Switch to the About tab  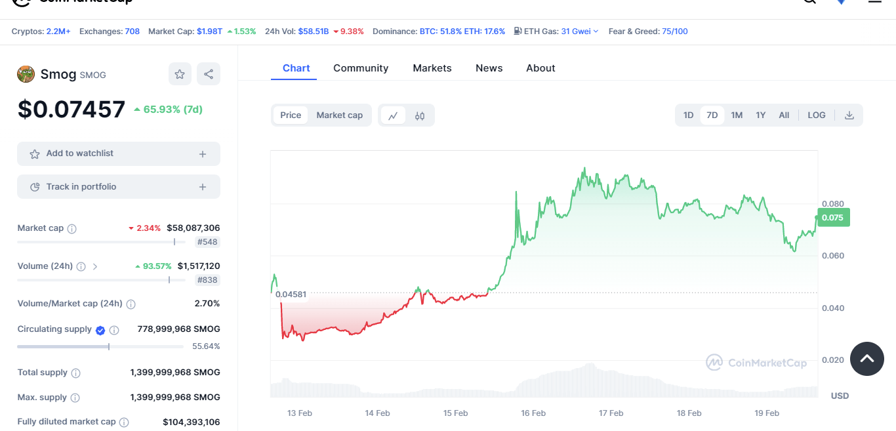pyautogui.click(x=540, y=68)
